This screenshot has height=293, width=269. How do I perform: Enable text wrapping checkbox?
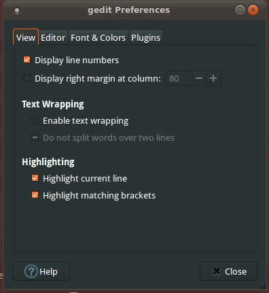35,120
